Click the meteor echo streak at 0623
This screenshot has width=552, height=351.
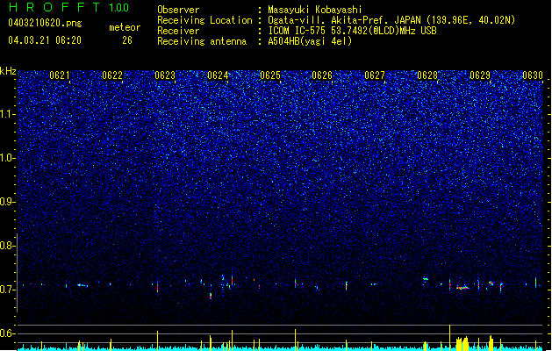[x=157, y=287]
